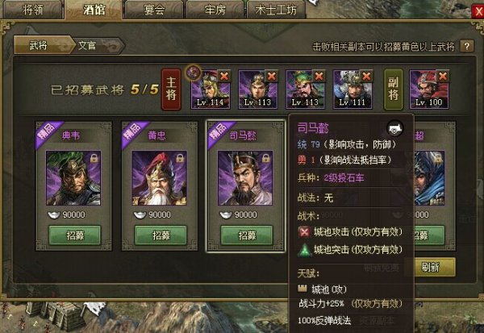This screenshot has height=333, width=484.
Task: Open the question mark help icon
Action: (x=467, y=46)
